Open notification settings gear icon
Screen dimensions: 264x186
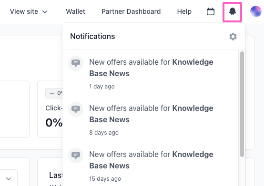pos(233,37)
